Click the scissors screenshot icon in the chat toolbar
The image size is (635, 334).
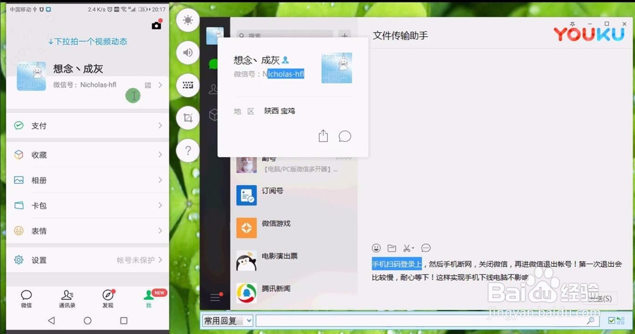point(406,248)
